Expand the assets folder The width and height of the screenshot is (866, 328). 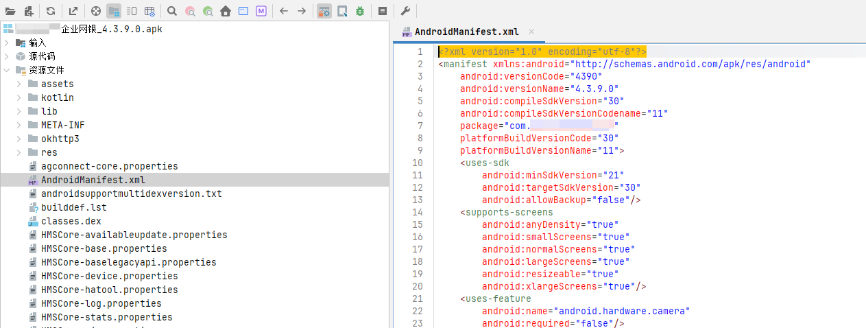[x=19, y=84]
